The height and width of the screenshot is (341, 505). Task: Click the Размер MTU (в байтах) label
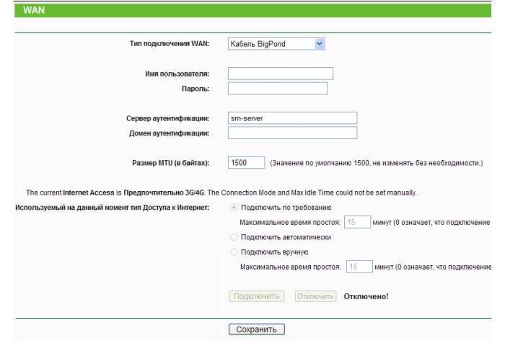(x=171, y=163)
